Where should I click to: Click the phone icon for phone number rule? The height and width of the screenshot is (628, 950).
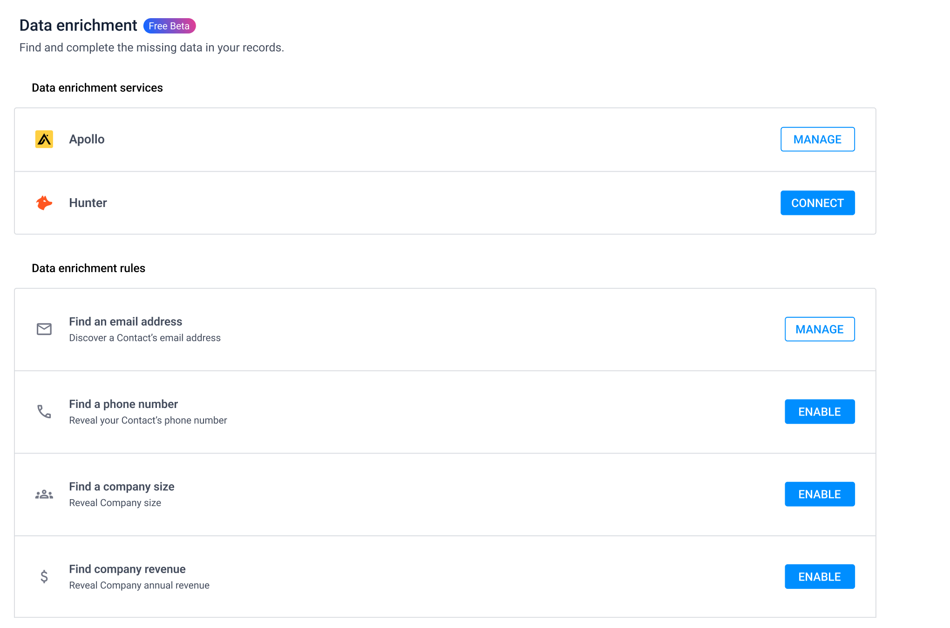tap(43, 411)
